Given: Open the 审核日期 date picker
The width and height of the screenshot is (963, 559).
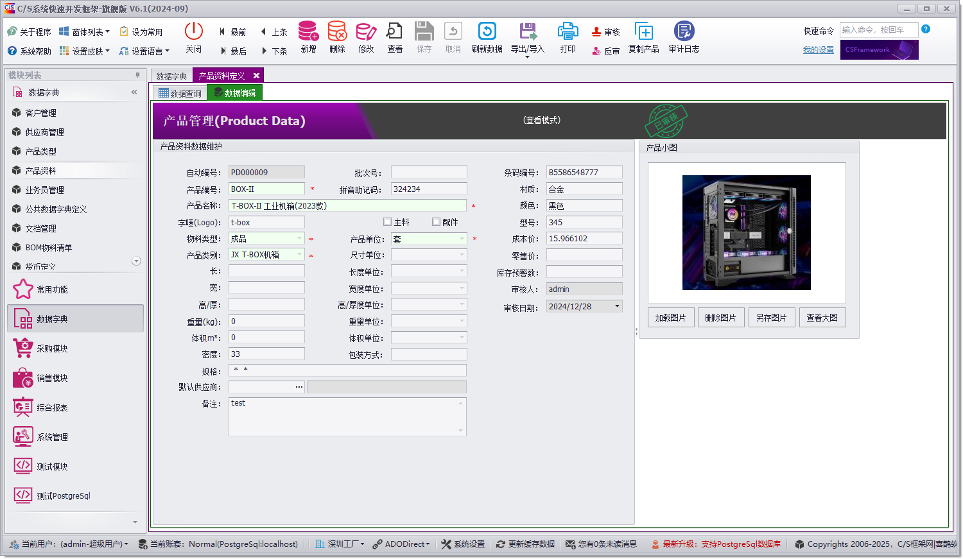Looking at the screenshot, I should (618, 305).
